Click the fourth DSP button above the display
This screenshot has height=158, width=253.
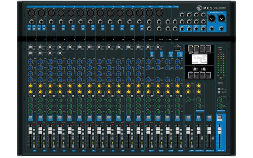pos(208,48)
